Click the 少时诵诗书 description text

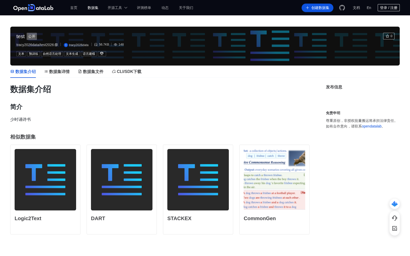(x=20, y=120)
